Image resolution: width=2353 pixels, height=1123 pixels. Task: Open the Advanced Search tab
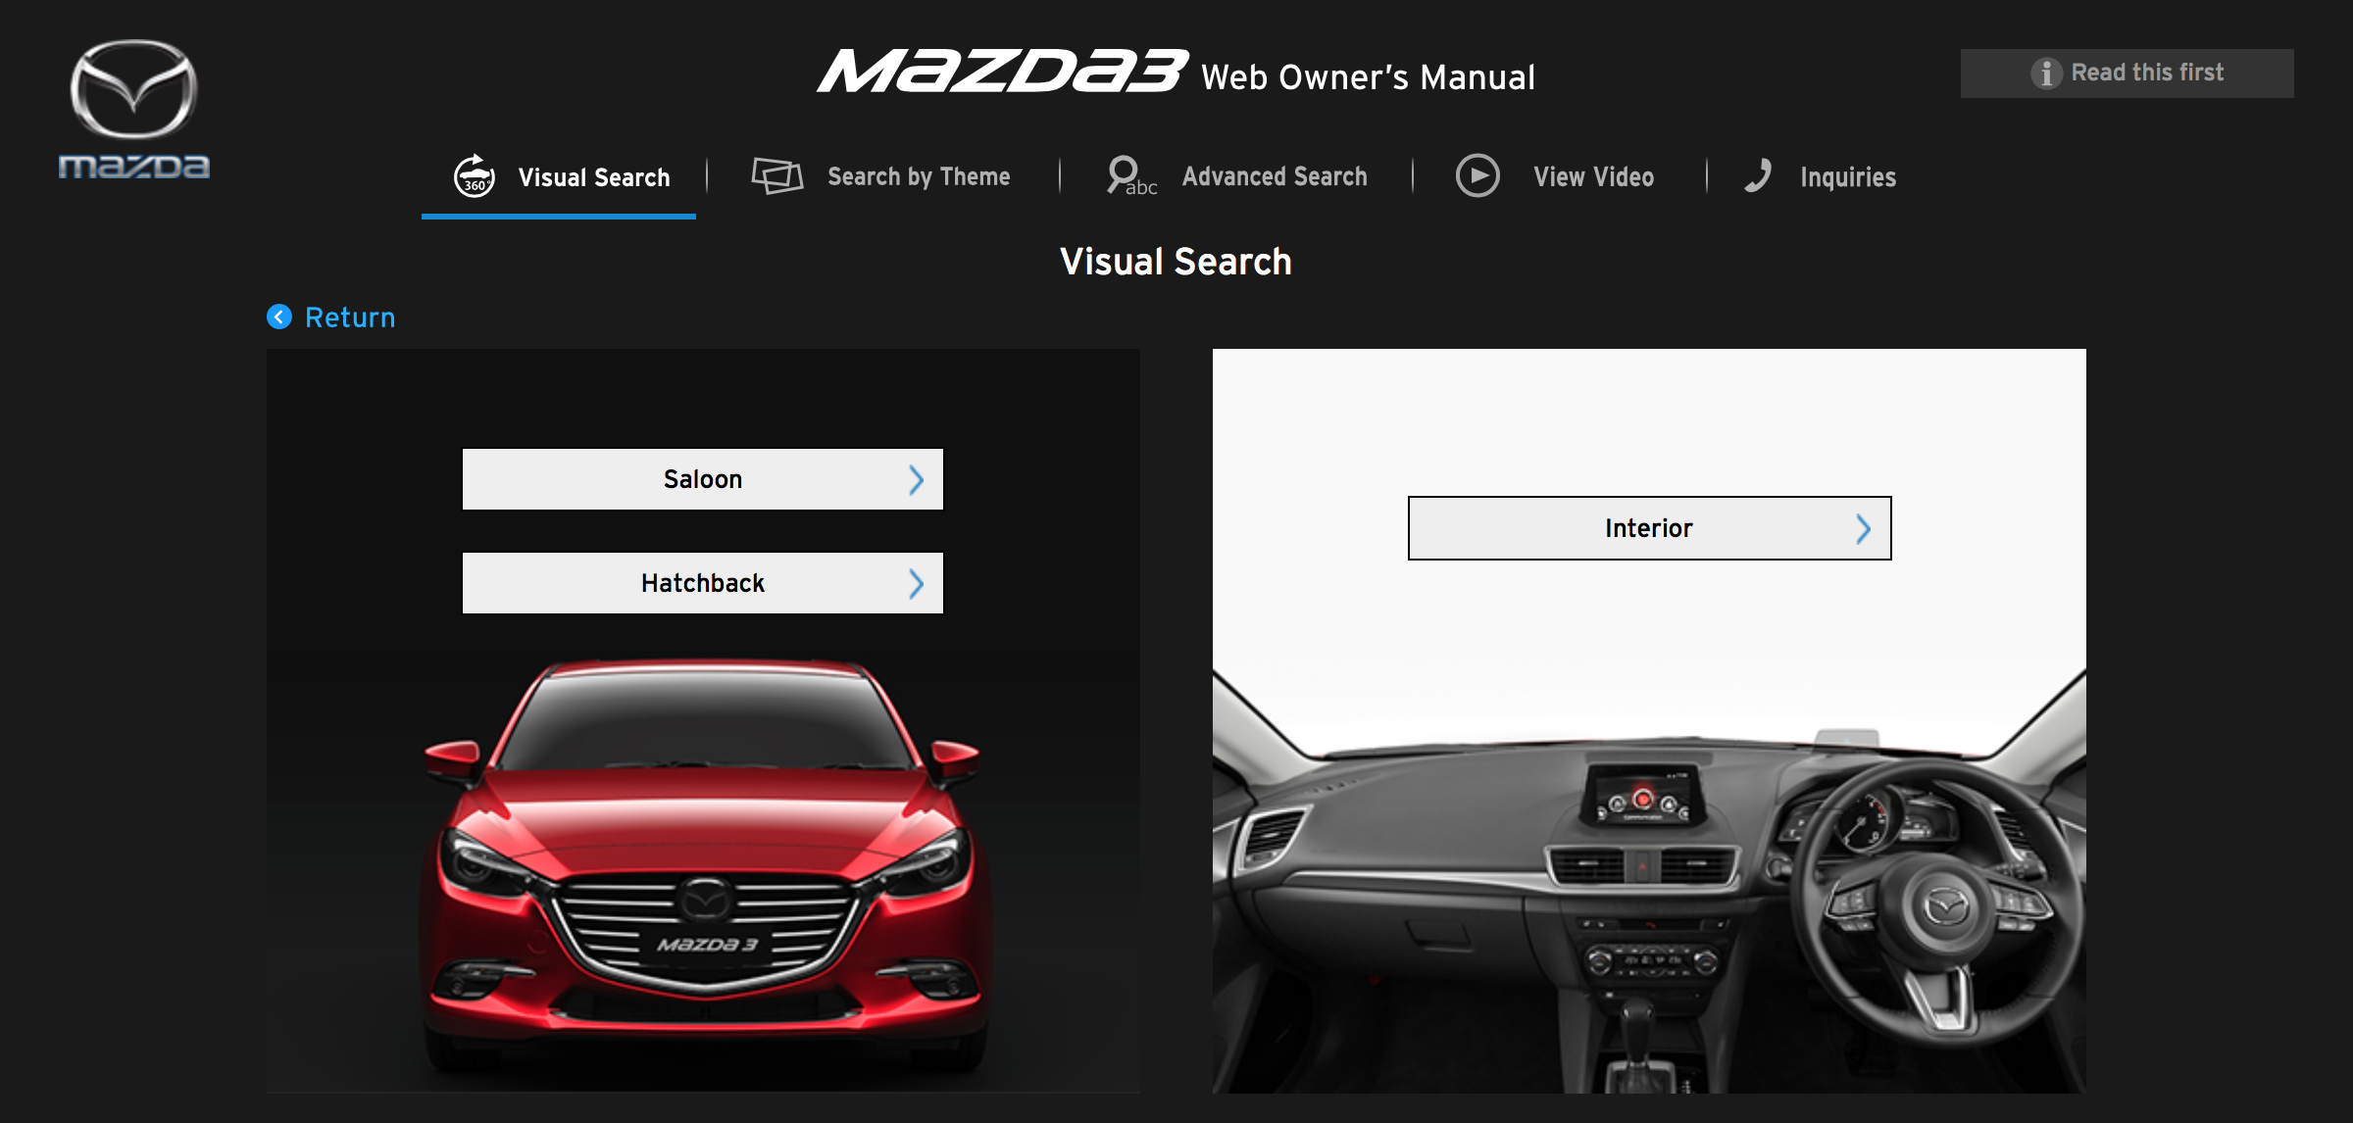coord(1274,176)
